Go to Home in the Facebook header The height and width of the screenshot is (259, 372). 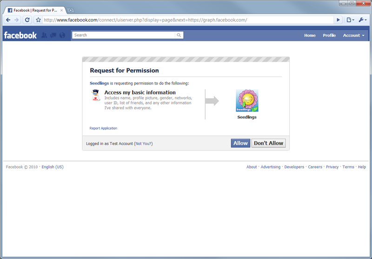(310, 35)
